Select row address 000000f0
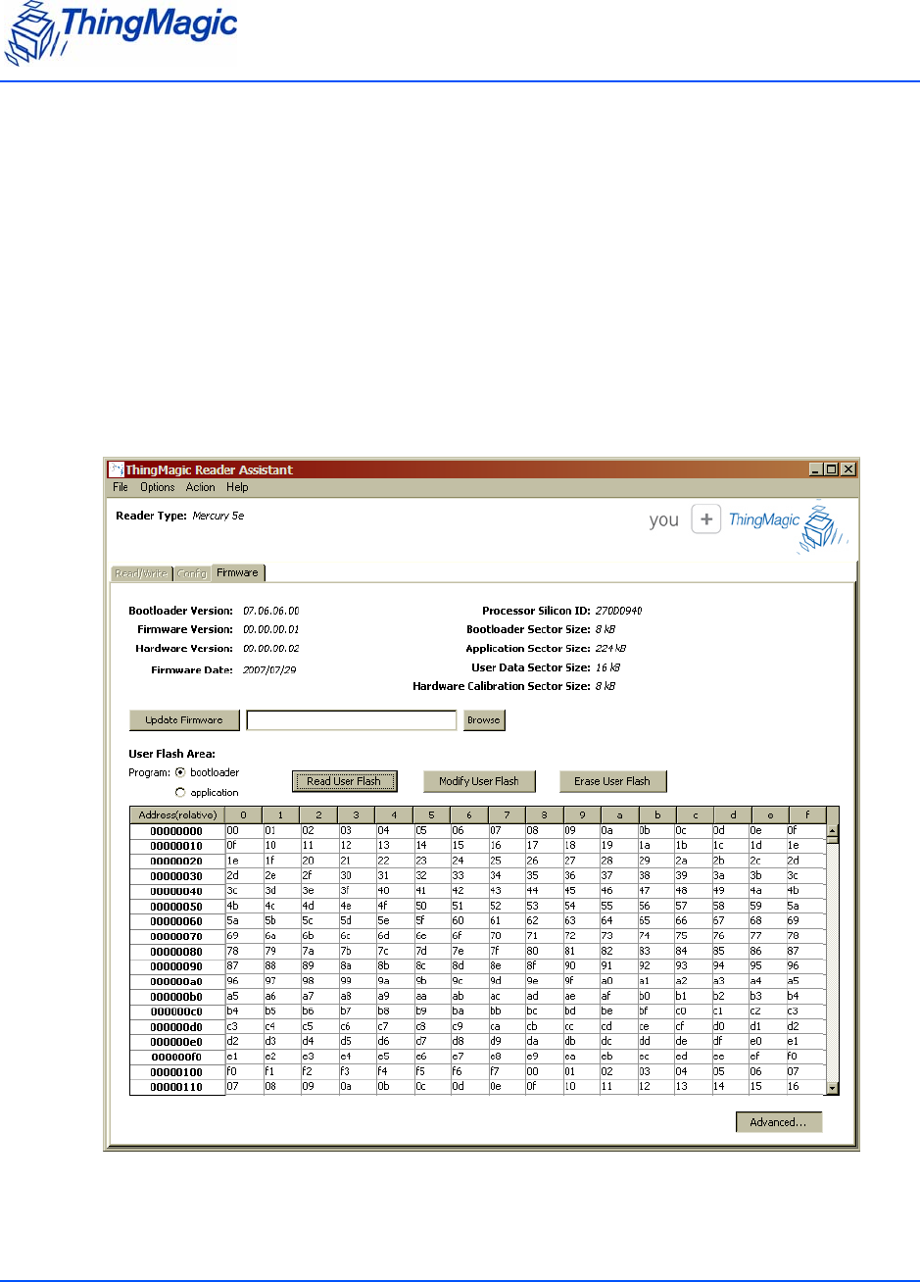The height and width of the screenshot is (1282, 920). coord(177,1059)
